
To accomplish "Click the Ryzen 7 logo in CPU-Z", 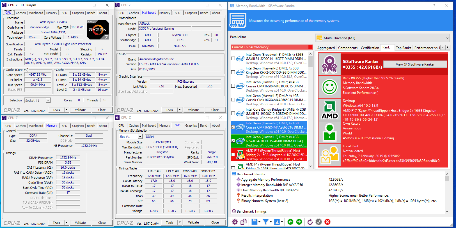I will click(98, 29).
